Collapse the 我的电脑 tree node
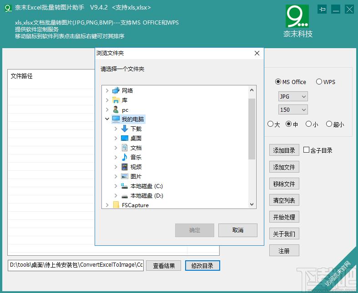This screenshot has width=358, height=293. [107, 119]
